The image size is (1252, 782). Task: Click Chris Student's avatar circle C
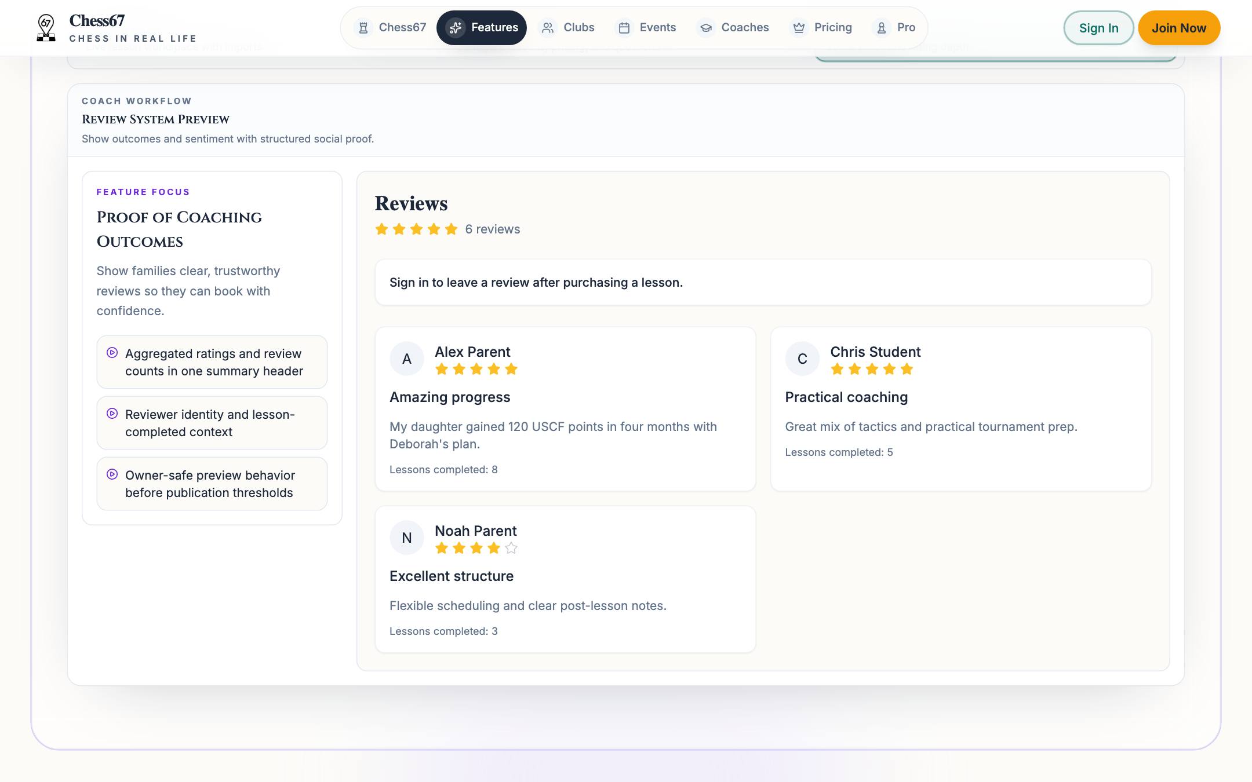point(802,359)
